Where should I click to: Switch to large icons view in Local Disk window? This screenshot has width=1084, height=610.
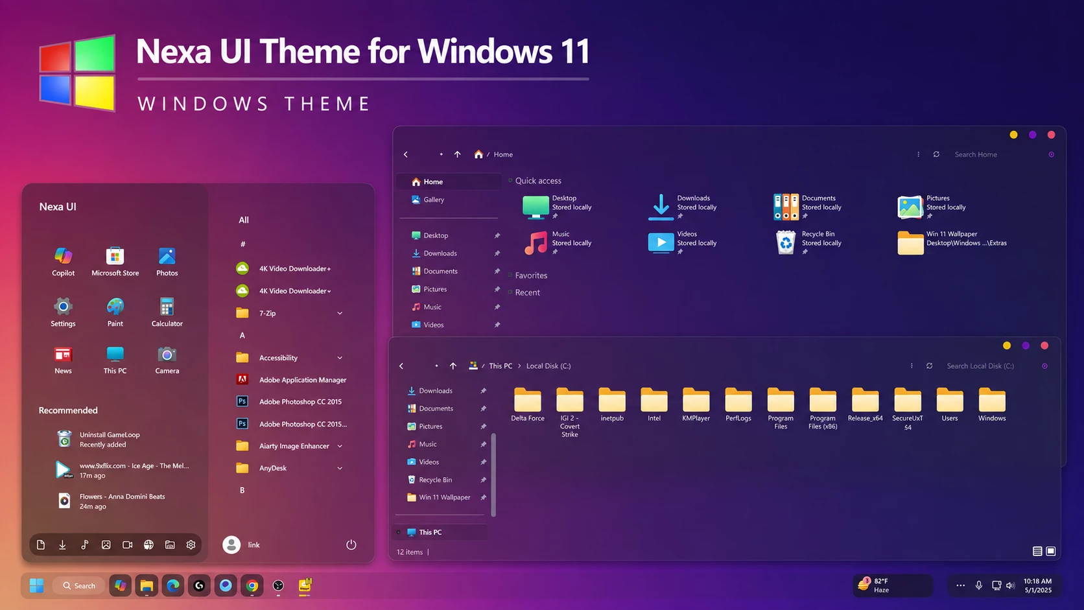[1051, 551]
